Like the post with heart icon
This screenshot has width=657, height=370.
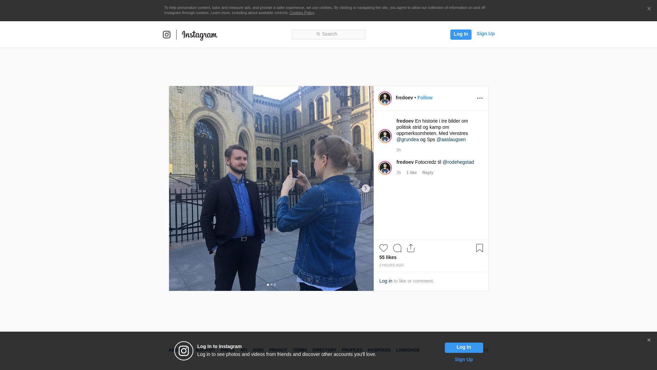point(384,248)
